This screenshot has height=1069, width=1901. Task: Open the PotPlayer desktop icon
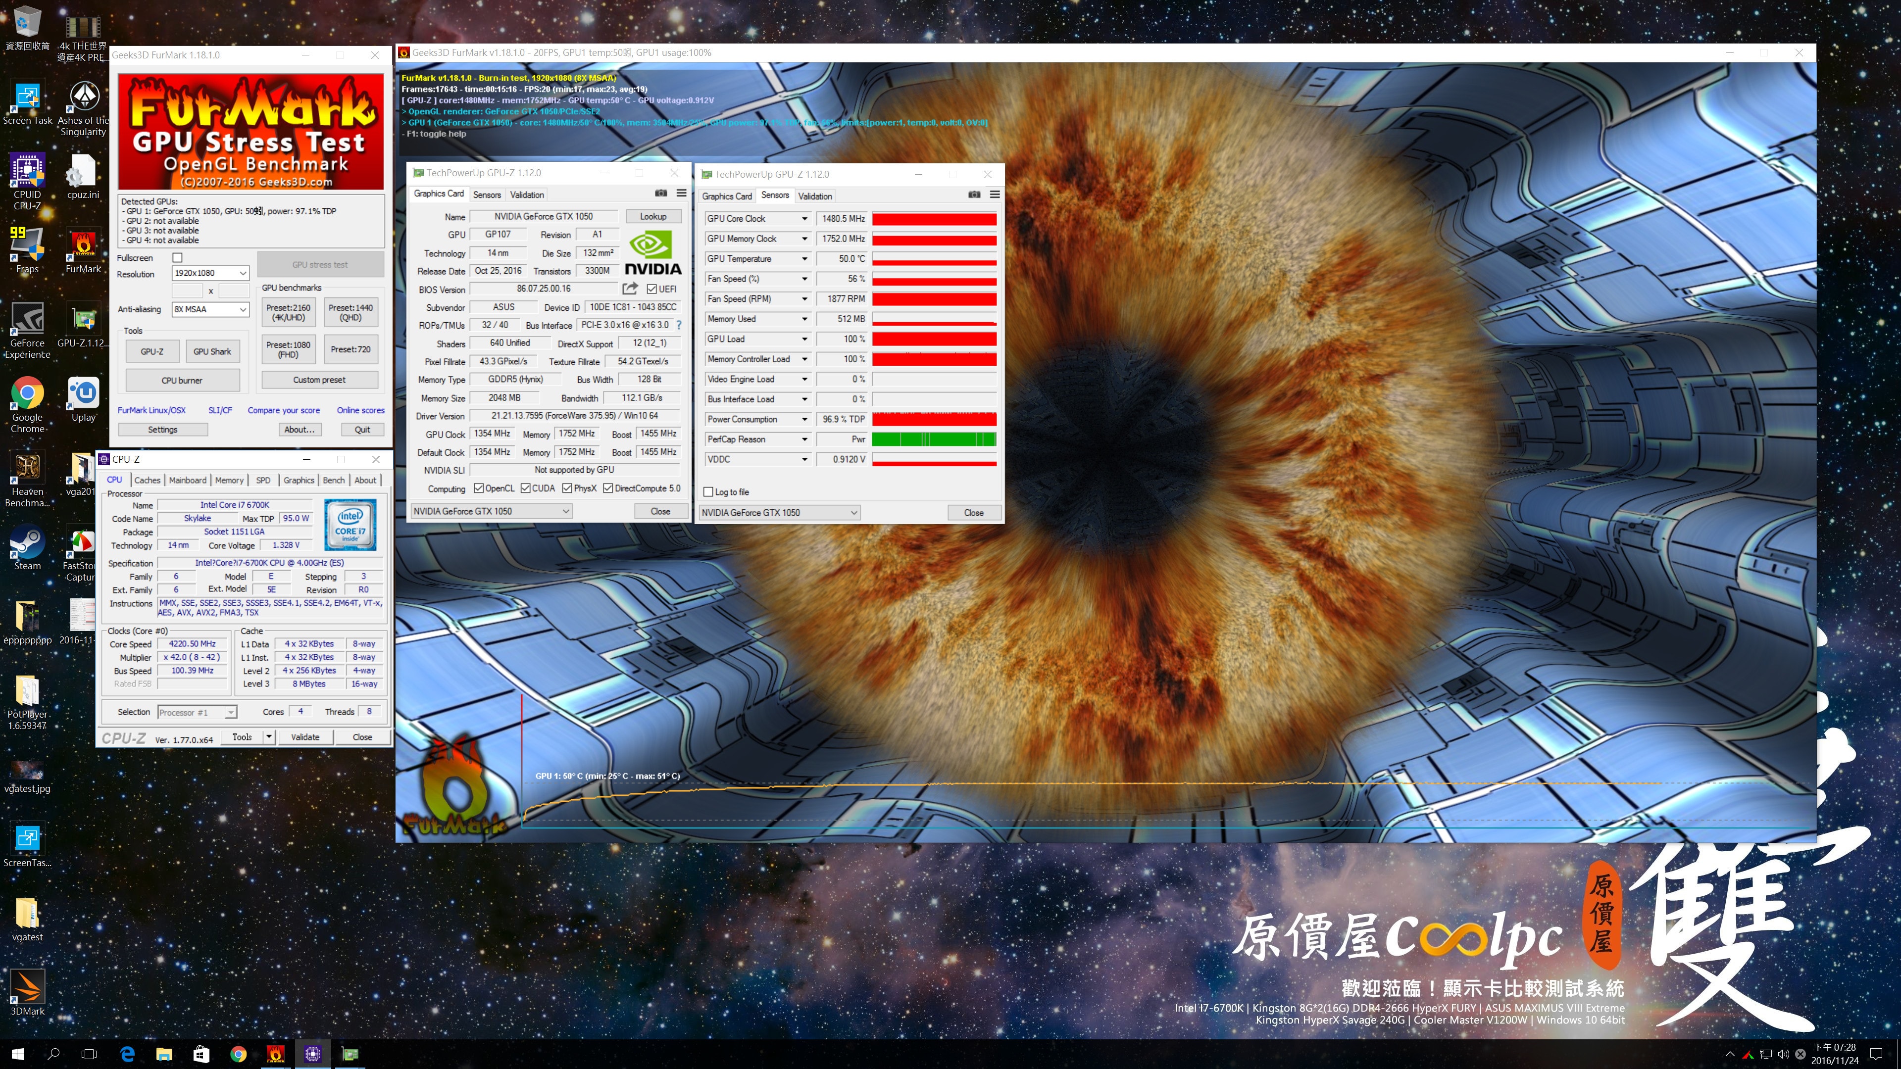27,702
